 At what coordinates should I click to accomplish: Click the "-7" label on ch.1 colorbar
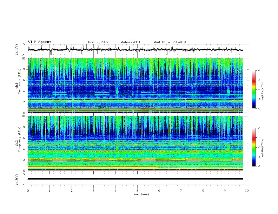point(259,108)
